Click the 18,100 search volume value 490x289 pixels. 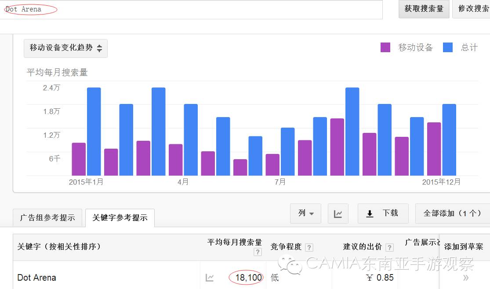pyautogui.click(x=249, y=278)
